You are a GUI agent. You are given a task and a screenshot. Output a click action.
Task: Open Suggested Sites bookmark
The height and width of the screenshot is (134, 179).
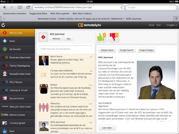pos(38,13)
